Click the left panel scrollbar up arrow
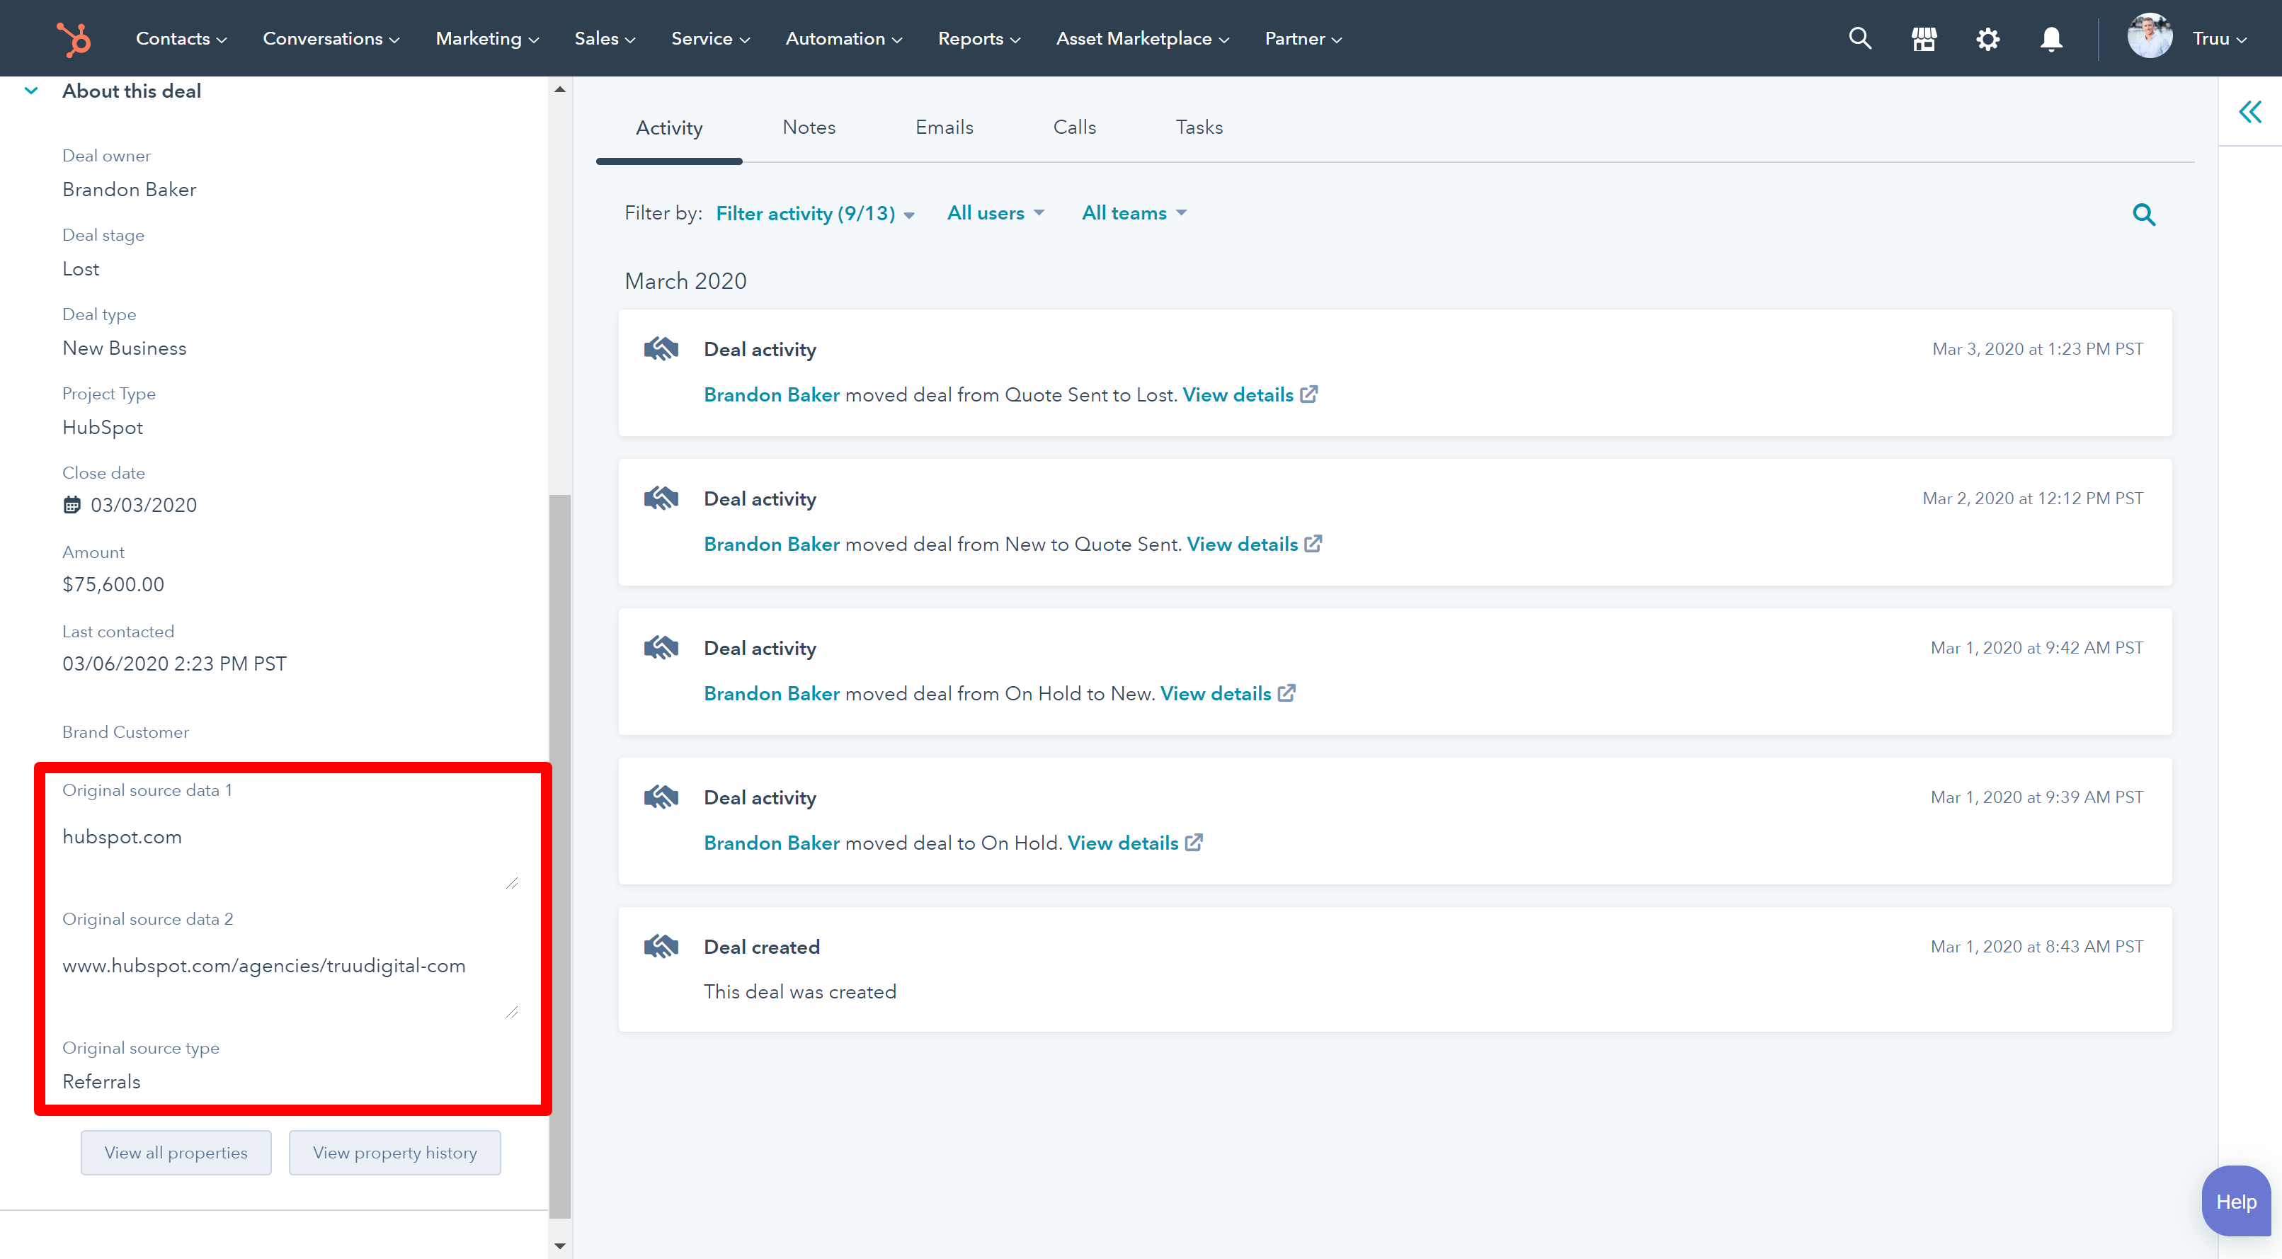2282x1259 pixels. coord(560,89)
